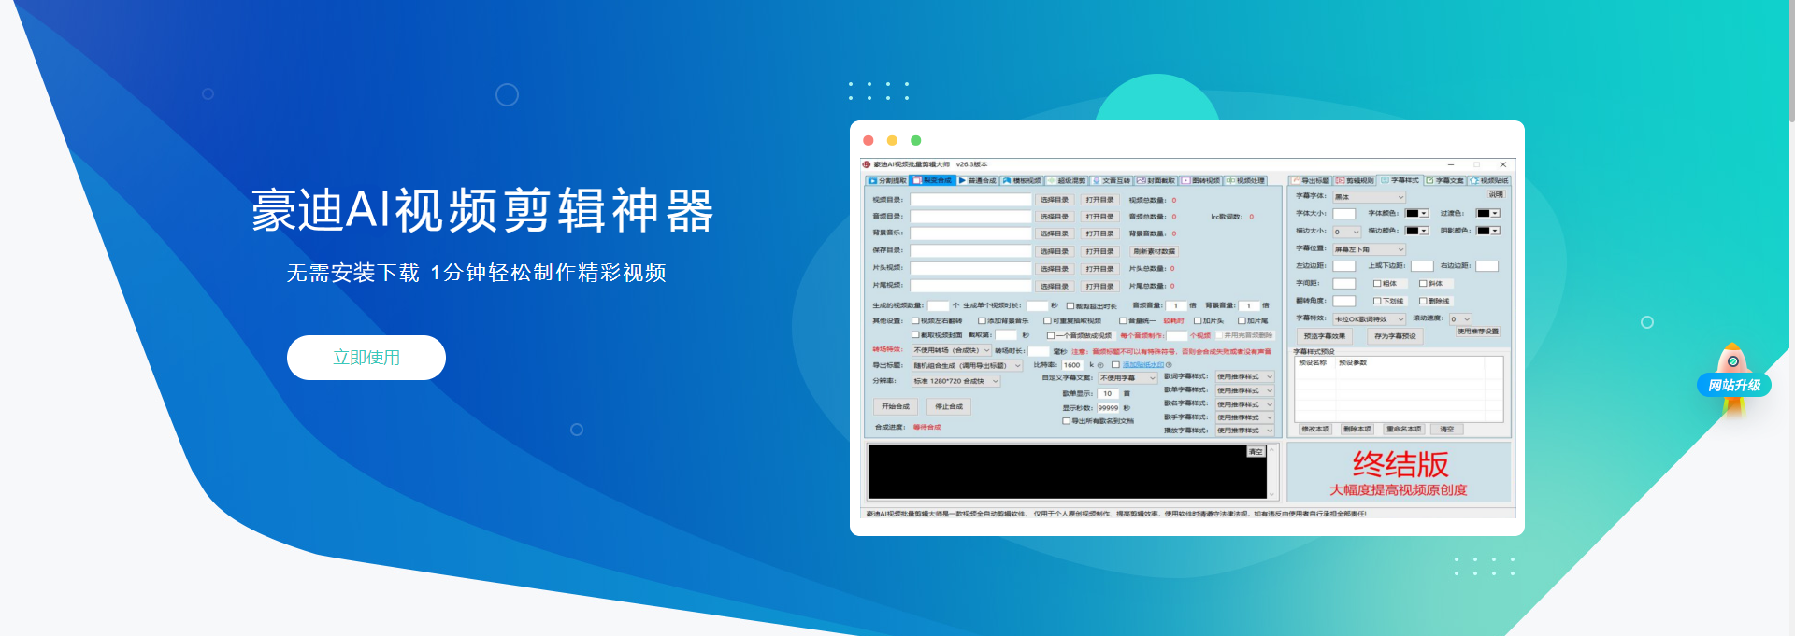Click the 添加贴纸水印 link
The width and height of the screenshot is (1795, 636).
pos(1143,365)
